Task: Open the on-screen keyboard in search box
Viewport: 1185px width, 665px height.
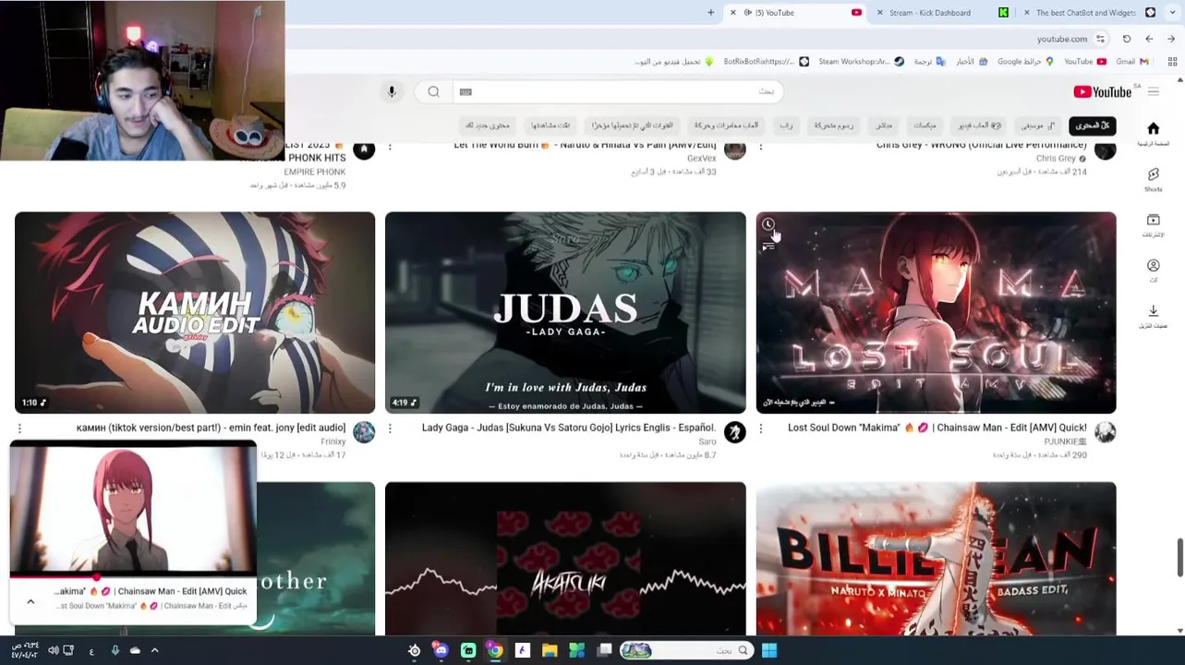Action: click(x=466, y=91)
